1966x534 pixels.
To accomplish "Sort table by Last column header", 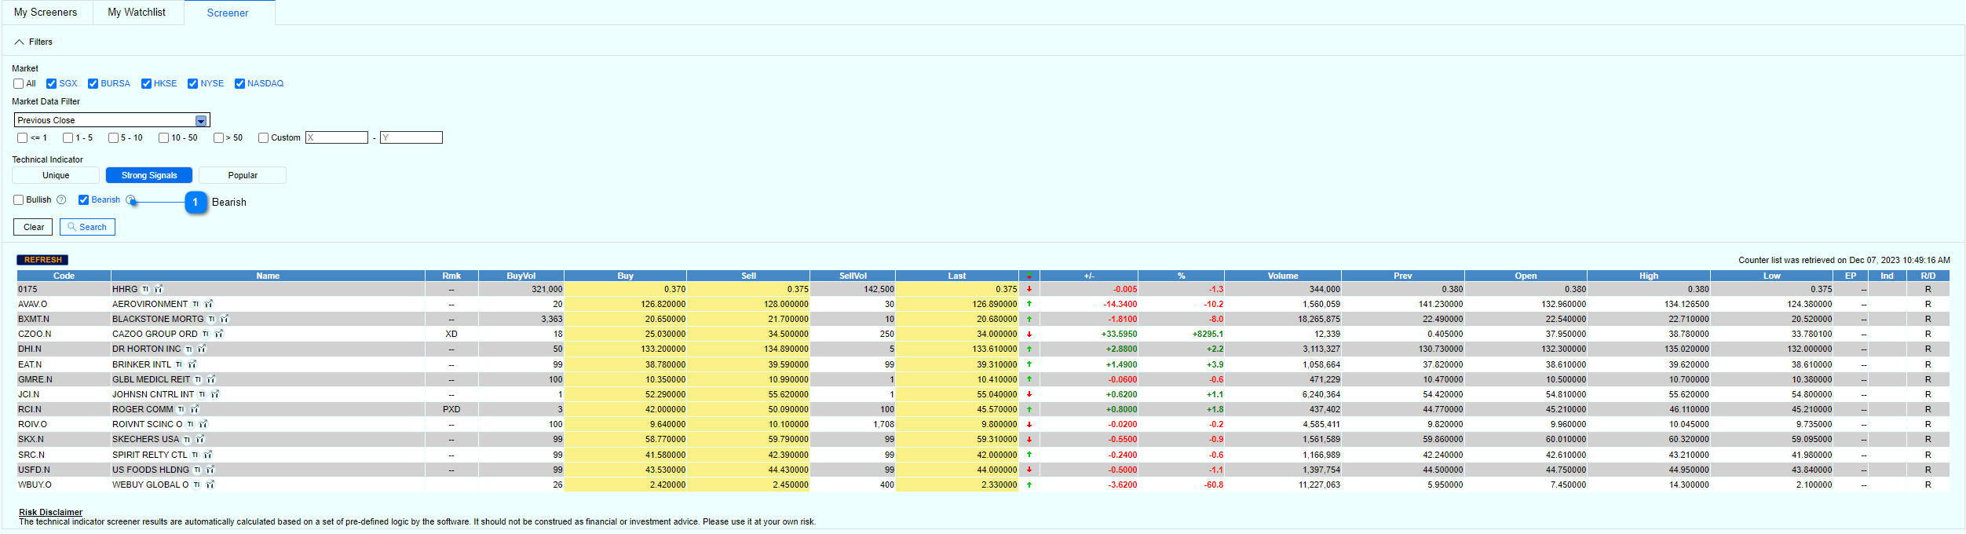I will tap(957, 276).
